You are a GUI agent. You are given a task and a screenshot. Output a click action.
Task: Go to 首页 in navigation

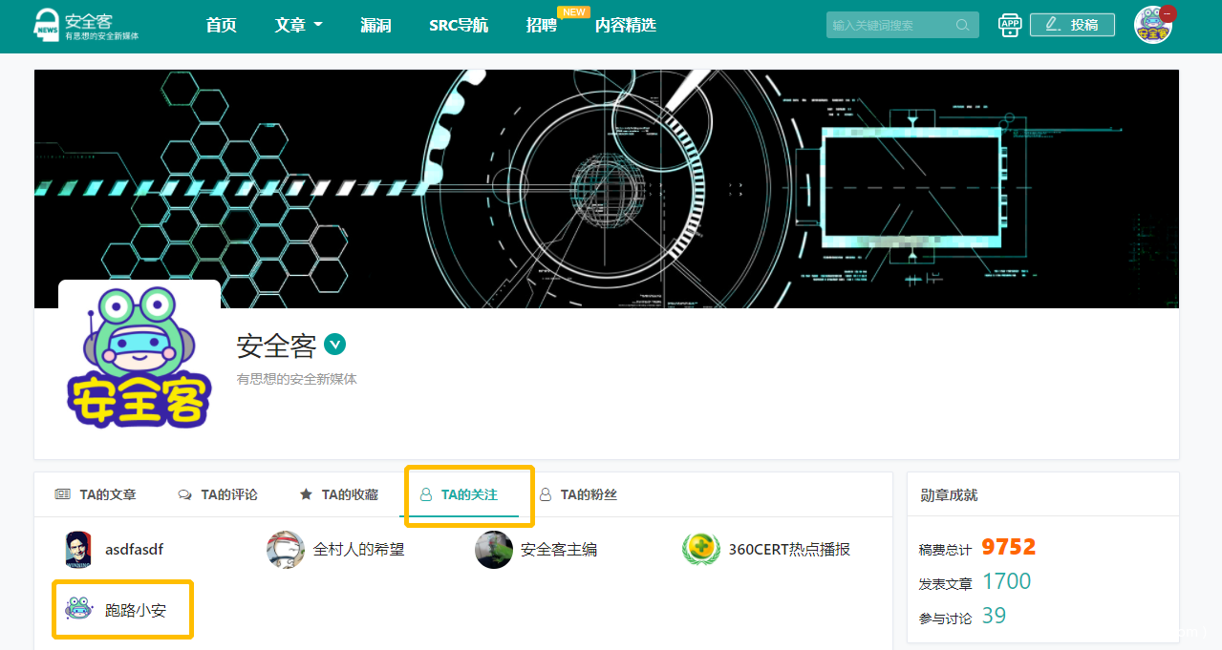tap(221, 26)
